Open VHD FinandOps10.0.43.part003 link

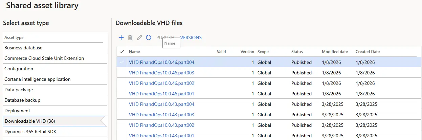coord(161,115)
